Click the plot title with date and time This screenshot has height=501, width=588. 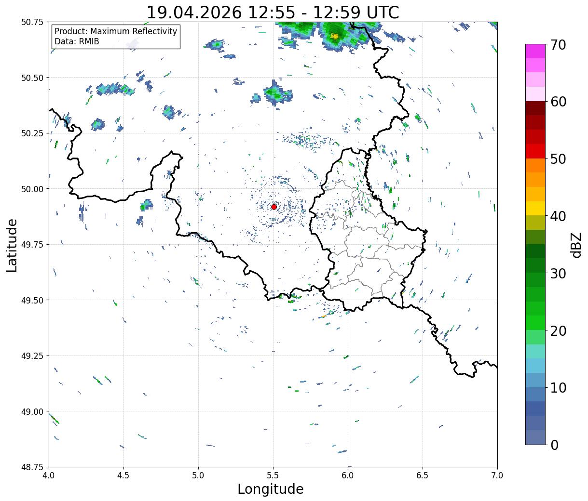[273, 12]
